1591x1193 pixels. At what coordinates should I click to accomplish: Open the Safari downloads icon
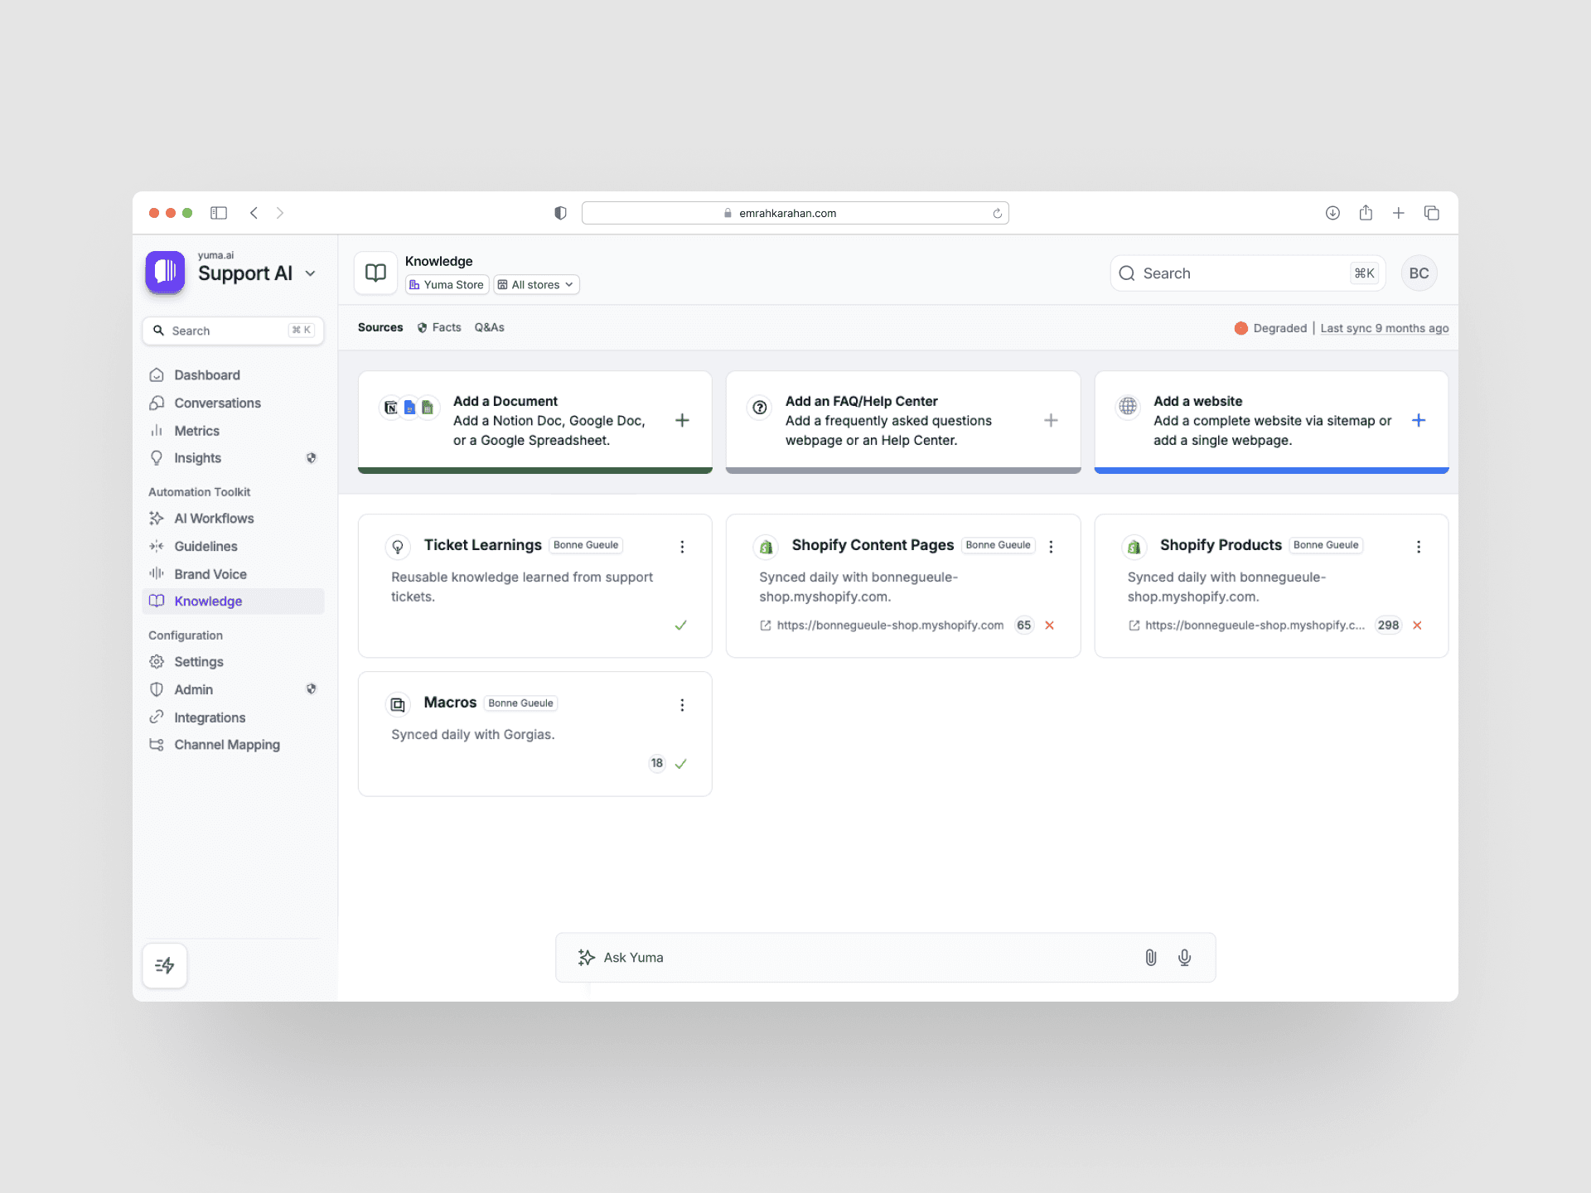1332,213
